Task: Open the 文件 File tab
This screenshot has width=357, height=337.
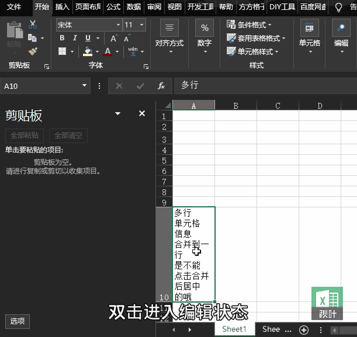Action: coord(14,7)
